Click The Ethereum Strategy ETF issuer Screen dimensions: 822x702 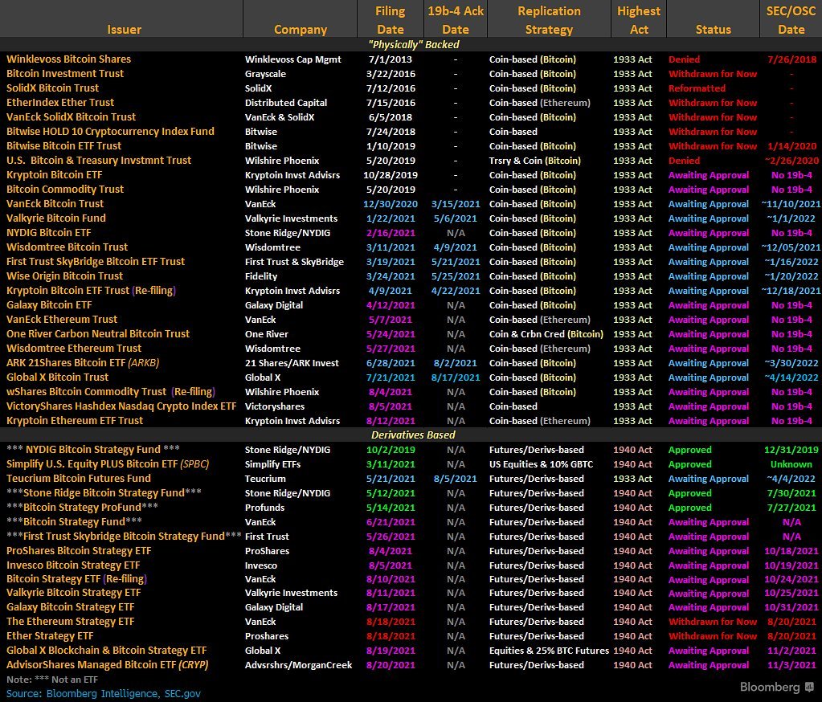70,622
